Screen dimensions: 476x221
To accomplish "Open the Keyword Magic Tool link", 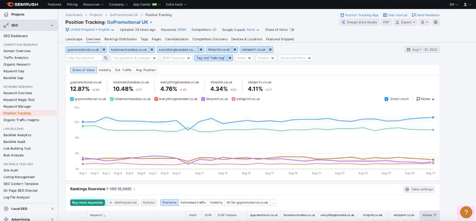I will click(x=19, y=100).
